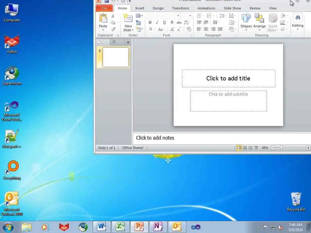Screen dimensions: 311x233
Task: Save presentation via Quick Access floppy icon
Action: coord(107,1)
